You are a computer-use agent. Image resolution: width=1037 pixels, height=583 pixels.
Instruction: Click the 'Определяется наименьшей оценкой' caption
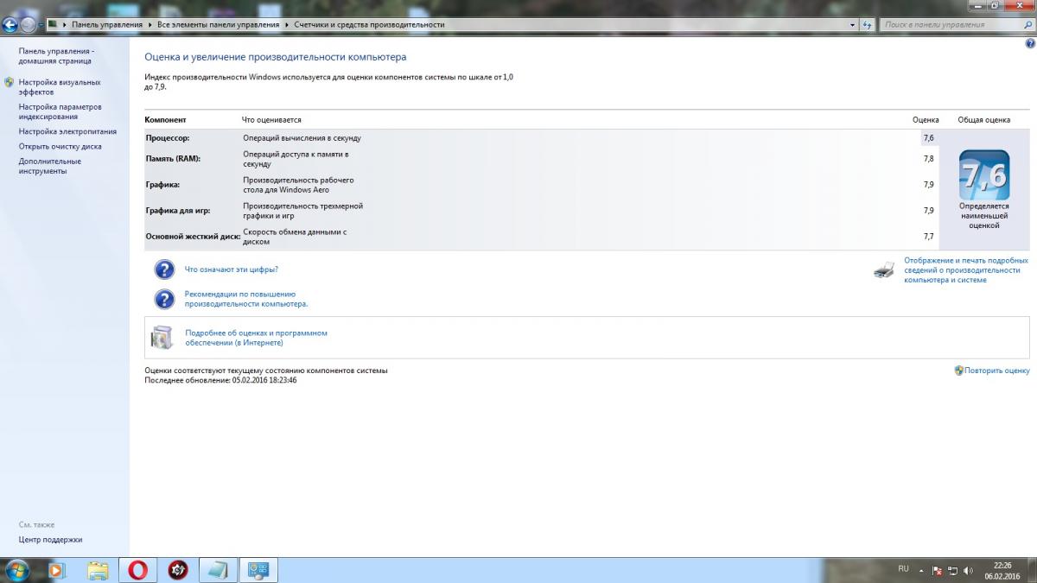click(x=984, y=216)
